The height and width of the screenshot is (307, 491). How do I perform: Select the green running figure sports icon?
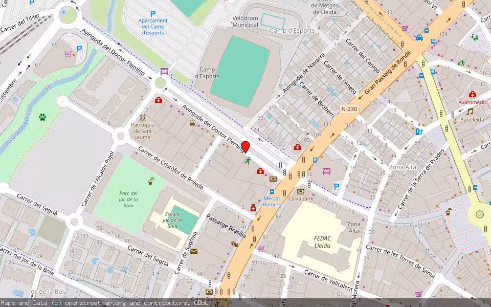[x=248, y=161]
